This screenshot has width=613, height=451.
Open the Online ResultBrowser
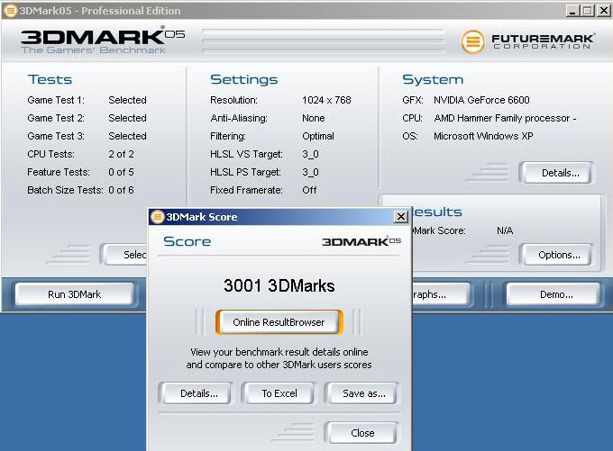279,322
